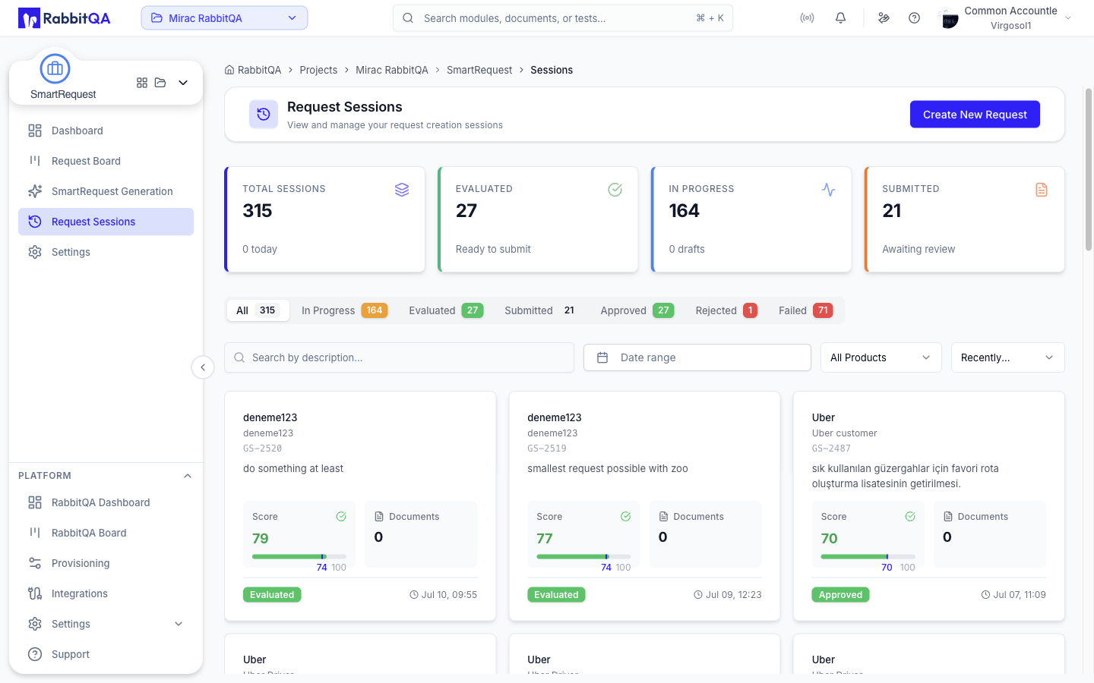This screenshot has height=683, width=1094.
Task: Click the home icon in breadcrumb
Action: pos(229,70)
